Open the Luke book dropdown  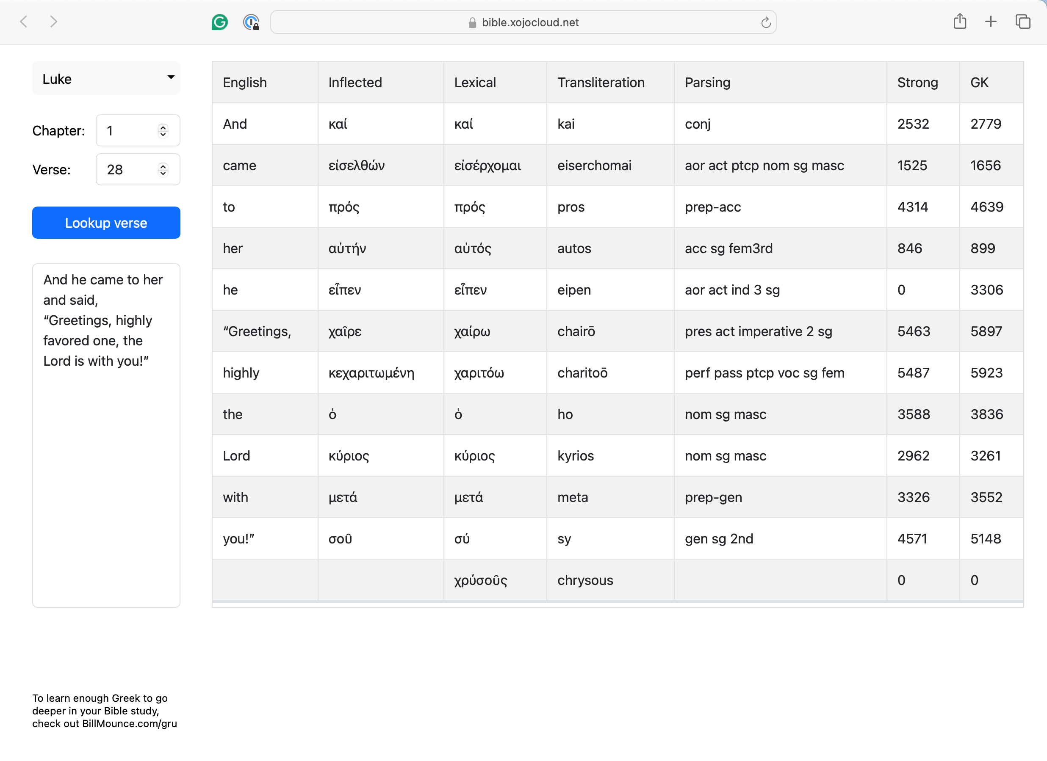106,78
